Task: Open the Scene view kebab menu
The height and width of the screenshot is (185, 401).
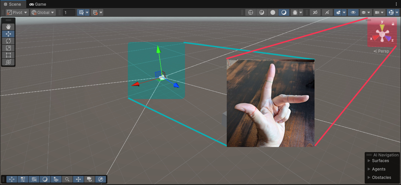Action: [397, 4]
